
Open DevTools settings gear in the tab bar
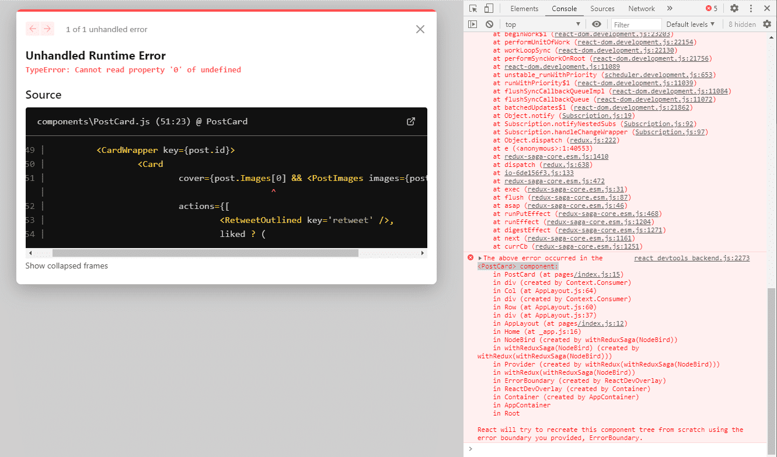pos(734,9)
